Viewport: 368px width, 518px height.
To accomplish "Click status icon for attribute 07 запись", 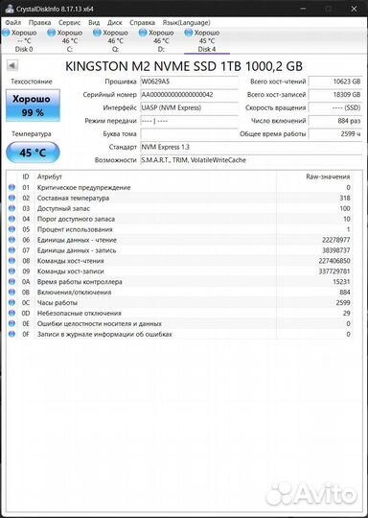I will coord(11,250).
